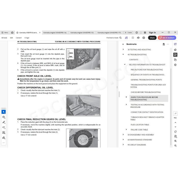Open the Convert menu

(x=19, y=38)
